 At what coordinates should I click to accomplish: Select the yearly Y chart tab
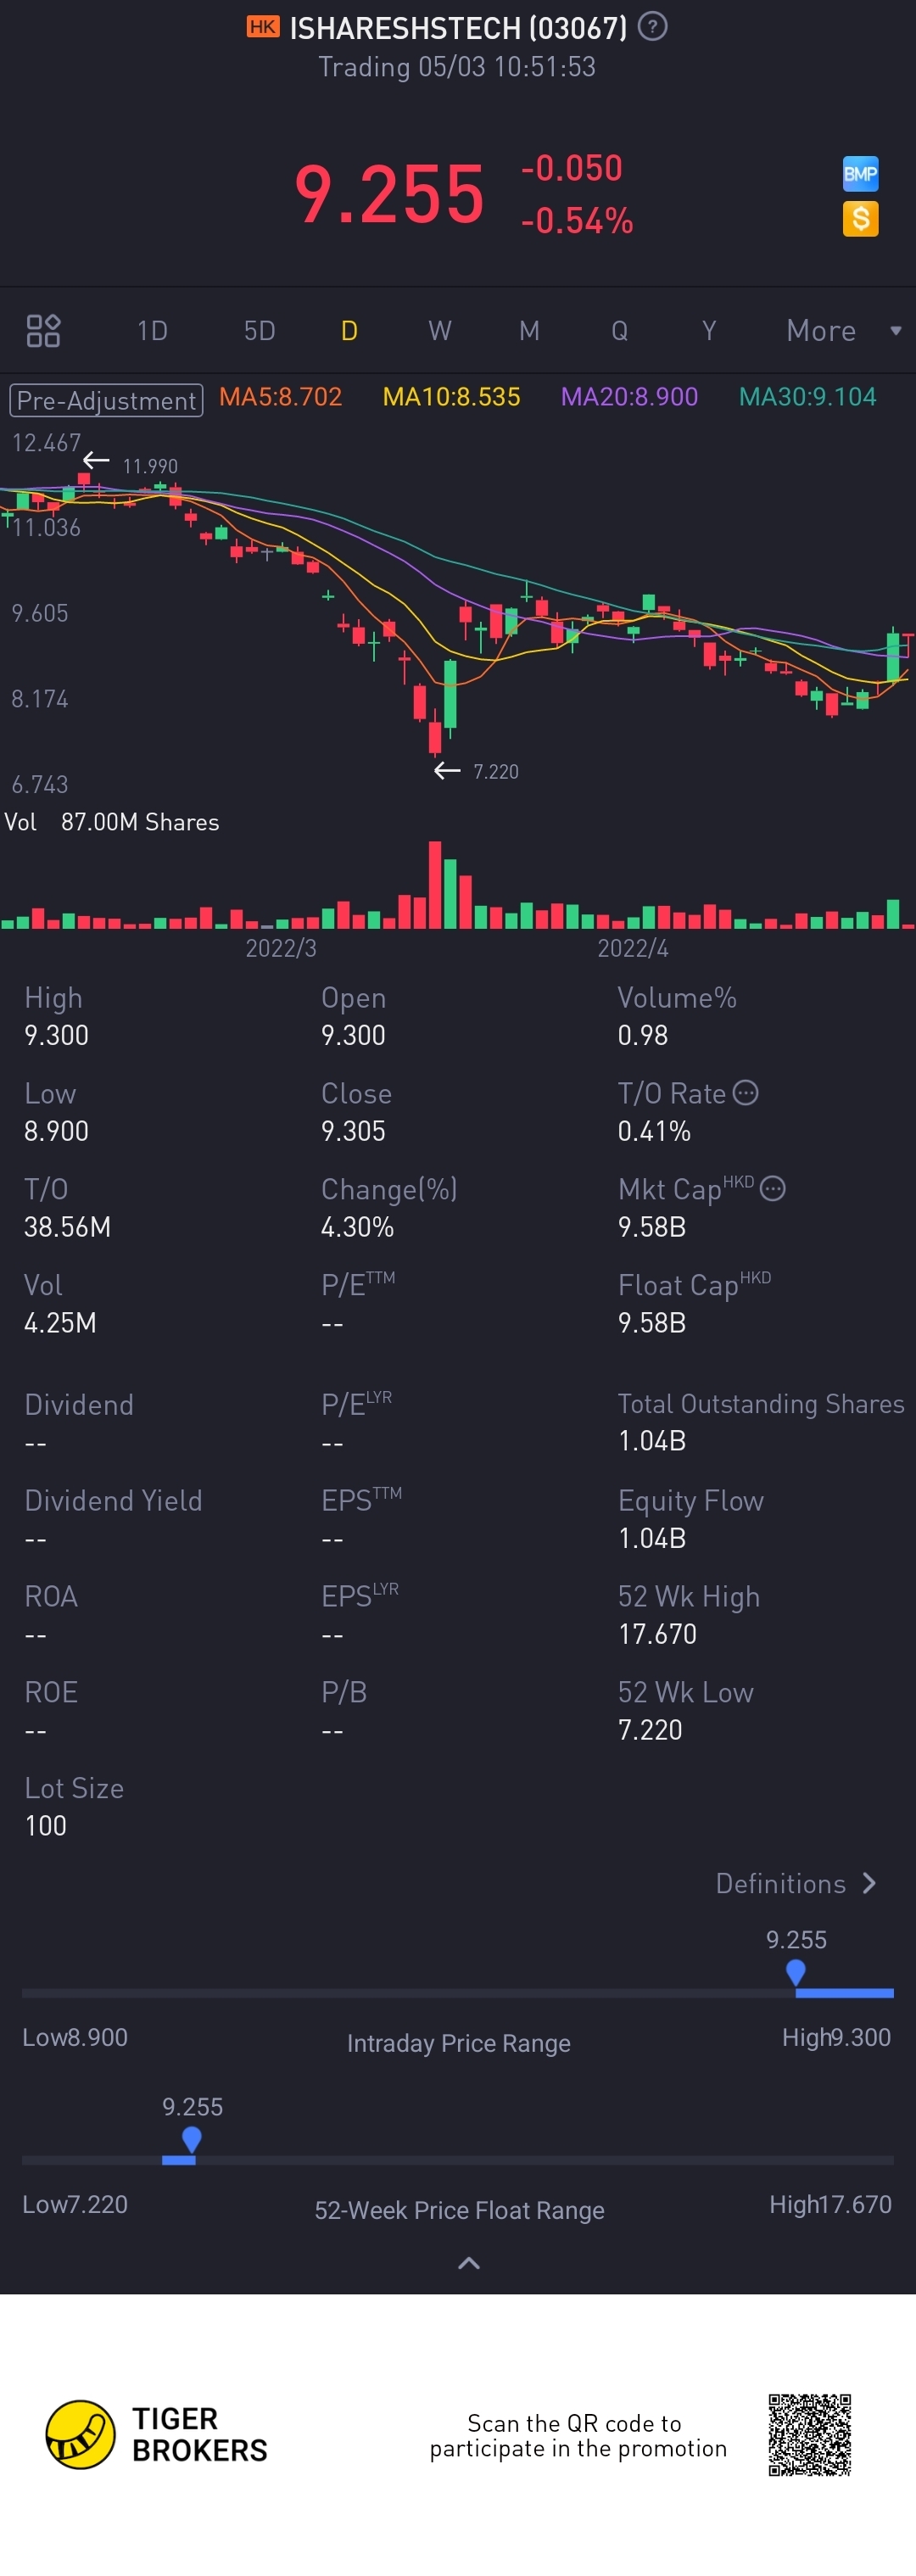pyautogui.click(x=709, y=331)
